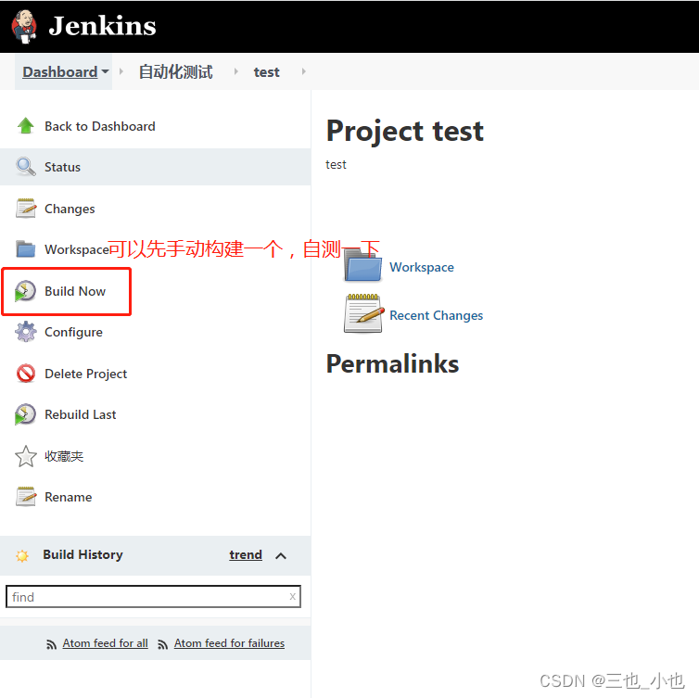699x698 pixels.
Task: Select Status in the sidebar
Action: (x=62, y=167)
